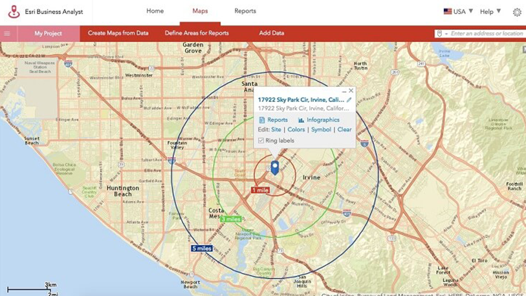Switch to the Home tab
The width and height of the screenshot is (526, 296).
coord(155,11)
